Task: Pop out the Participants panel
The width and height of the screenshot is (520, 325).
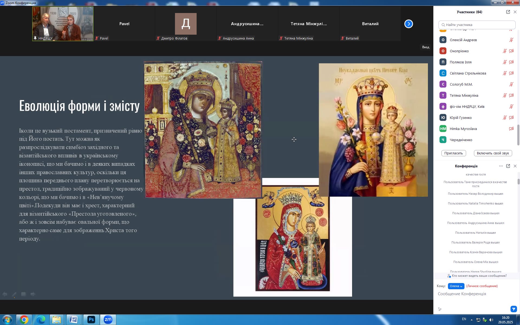Action: (508, 12)
